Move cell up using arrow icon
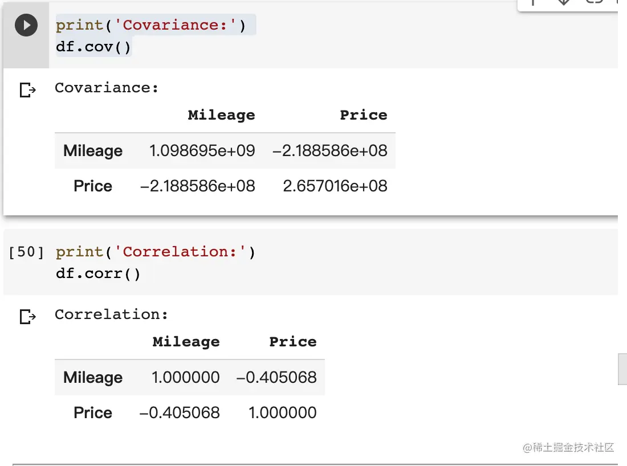The image size is (627, 466). [x=534, y=2]
